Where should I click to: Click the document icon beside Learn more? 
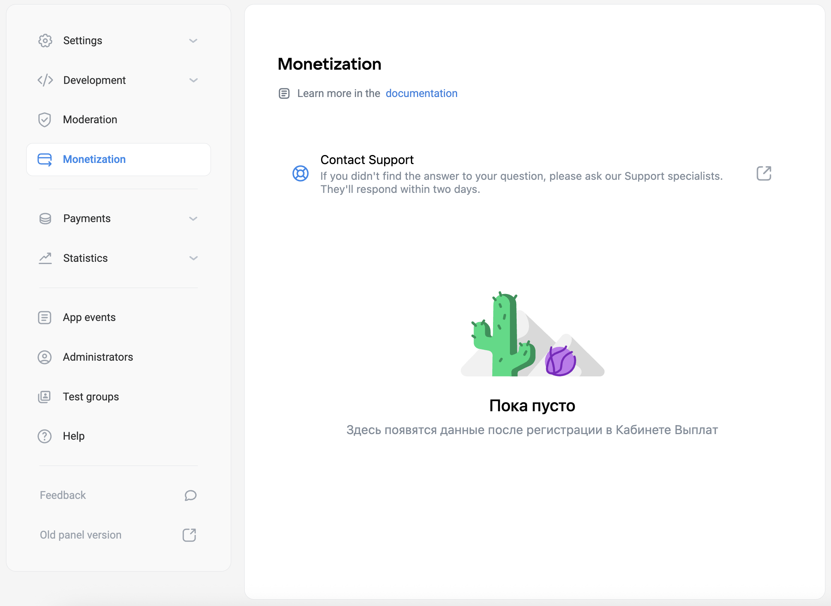(x=284, y=94)
